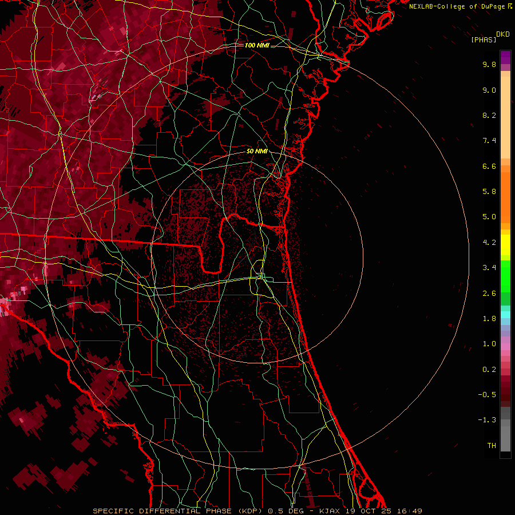Image resolution: width=515 pixels, height=515 pixels.
Task: Click the 1.0 scale value
Action: tap(489, 344)
